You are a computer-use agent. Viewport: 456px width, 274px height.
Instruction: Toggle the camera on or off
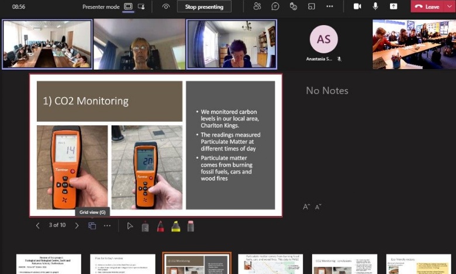click(357, 6)
